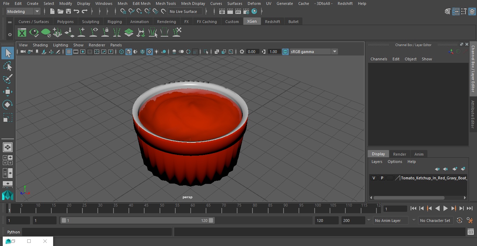Open sRGB gamma color space dropdown
This screenshot has height=246, width=477.
[314, 52]
